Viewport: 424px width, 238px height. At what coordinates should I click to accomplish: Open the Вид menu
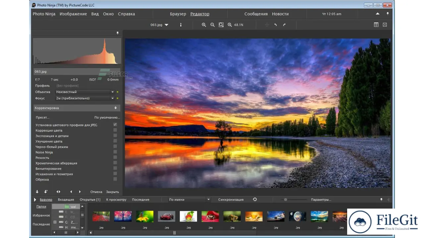pos(95,14)
